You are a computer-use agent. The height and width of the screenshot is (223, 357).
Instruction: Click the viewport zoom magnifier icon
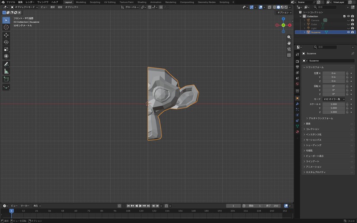tap(289, 37)
